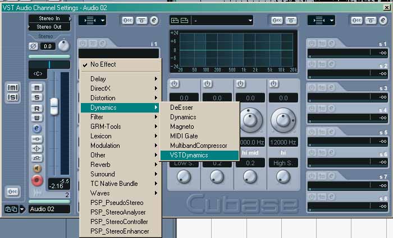Toggle the monitor speaker button

[x=37, y=169]
